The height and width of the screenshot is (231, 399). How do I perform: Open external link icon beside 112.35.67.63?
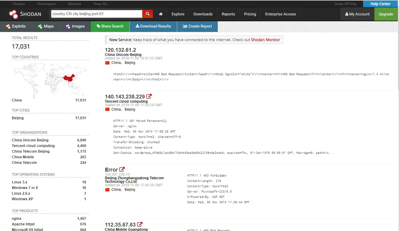140,224
